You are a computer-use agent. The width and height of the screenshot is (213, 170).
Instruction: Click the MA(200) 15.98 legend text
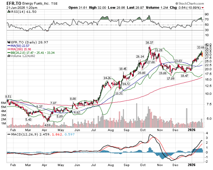click(21, 49)
